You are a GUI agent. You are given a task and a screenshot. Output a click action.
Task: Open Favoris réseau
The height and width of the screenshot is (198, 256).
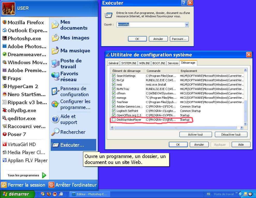(65, 76)
